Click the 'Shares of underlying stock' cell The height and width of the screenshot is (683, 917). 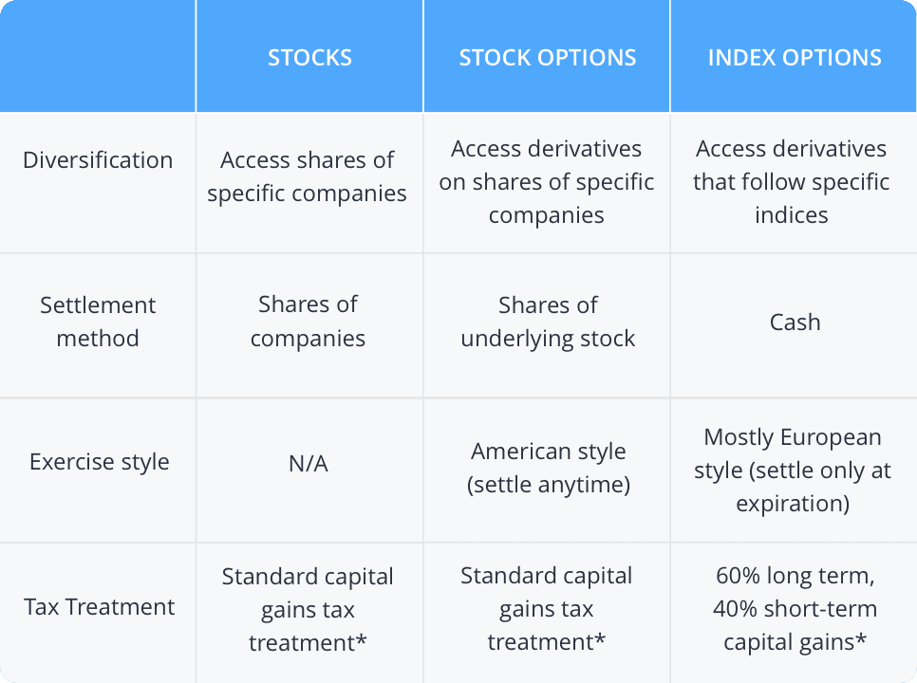click(548, 322)
